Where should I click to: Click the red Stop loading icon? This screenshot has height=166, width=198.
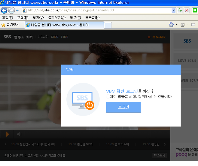187,10
